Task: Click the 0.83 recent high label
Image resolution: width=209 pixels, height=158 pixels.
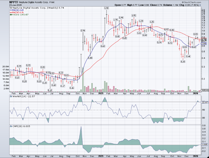Action: (195, 34)
